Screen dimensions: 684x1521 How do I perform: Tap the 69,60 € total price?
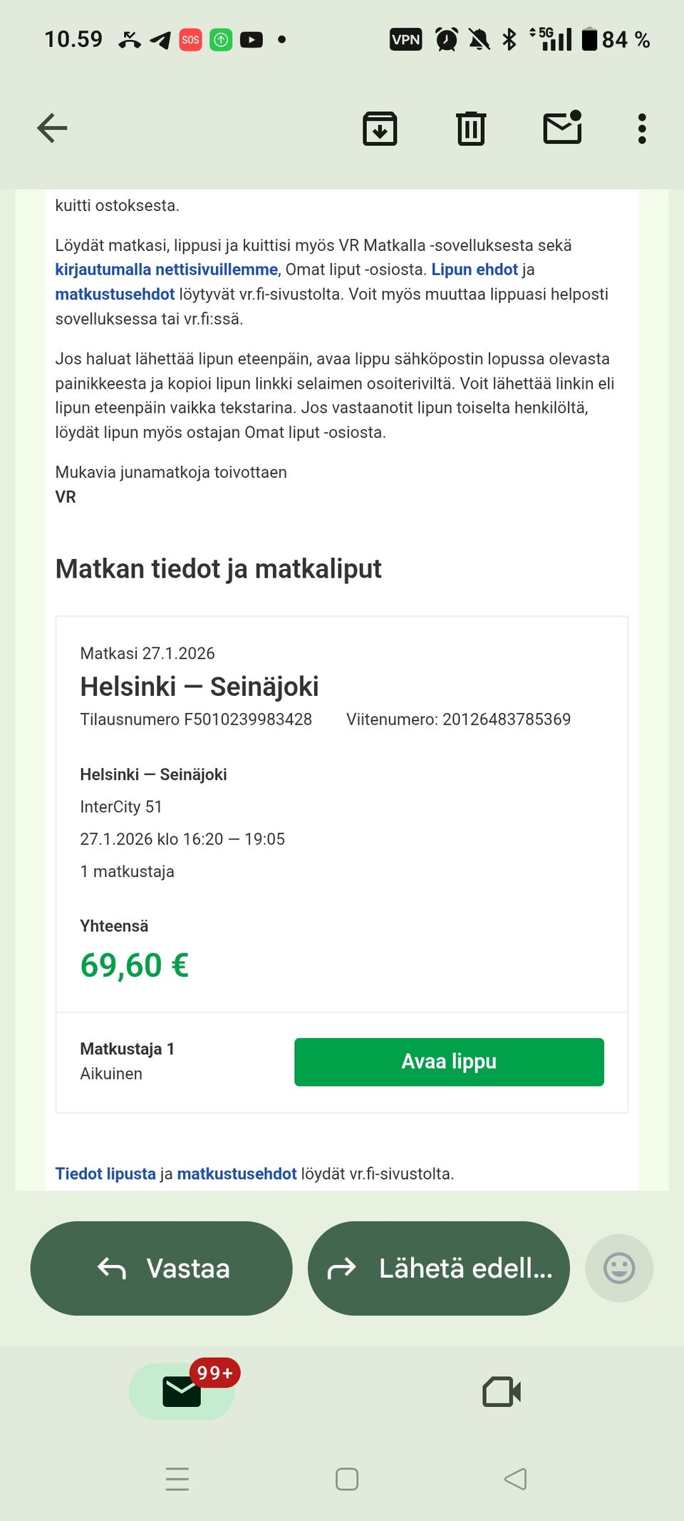[135, 966]
